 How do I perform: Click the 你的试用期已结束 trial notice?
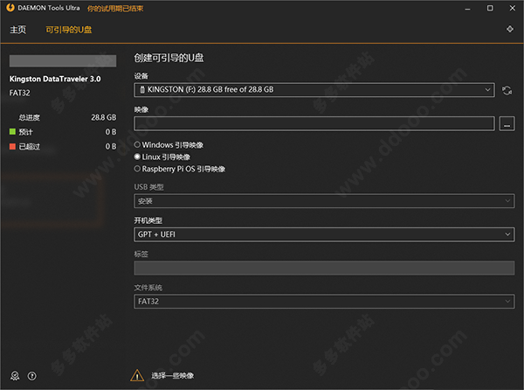(x=115, y=9)
